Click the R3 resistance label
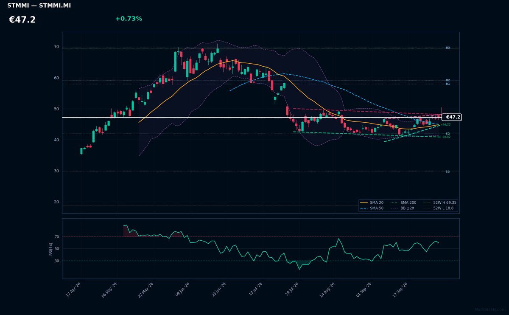 tap(447, 48)
